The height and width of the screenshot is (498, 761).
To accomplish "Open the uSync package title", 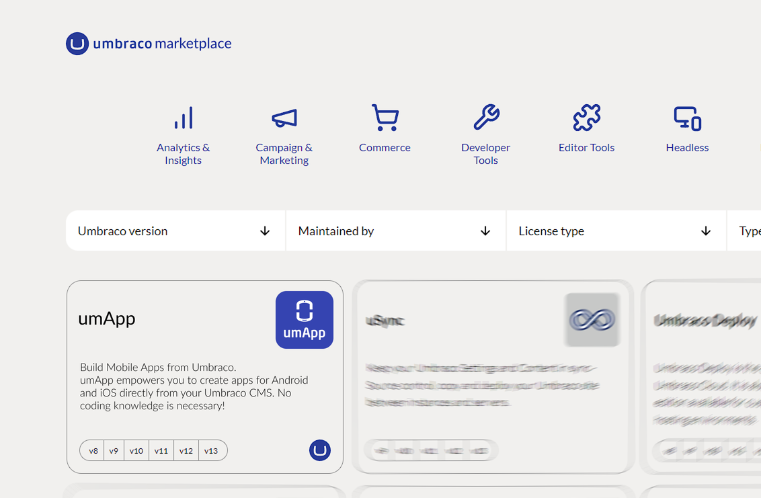I will (x=385, y=321).
